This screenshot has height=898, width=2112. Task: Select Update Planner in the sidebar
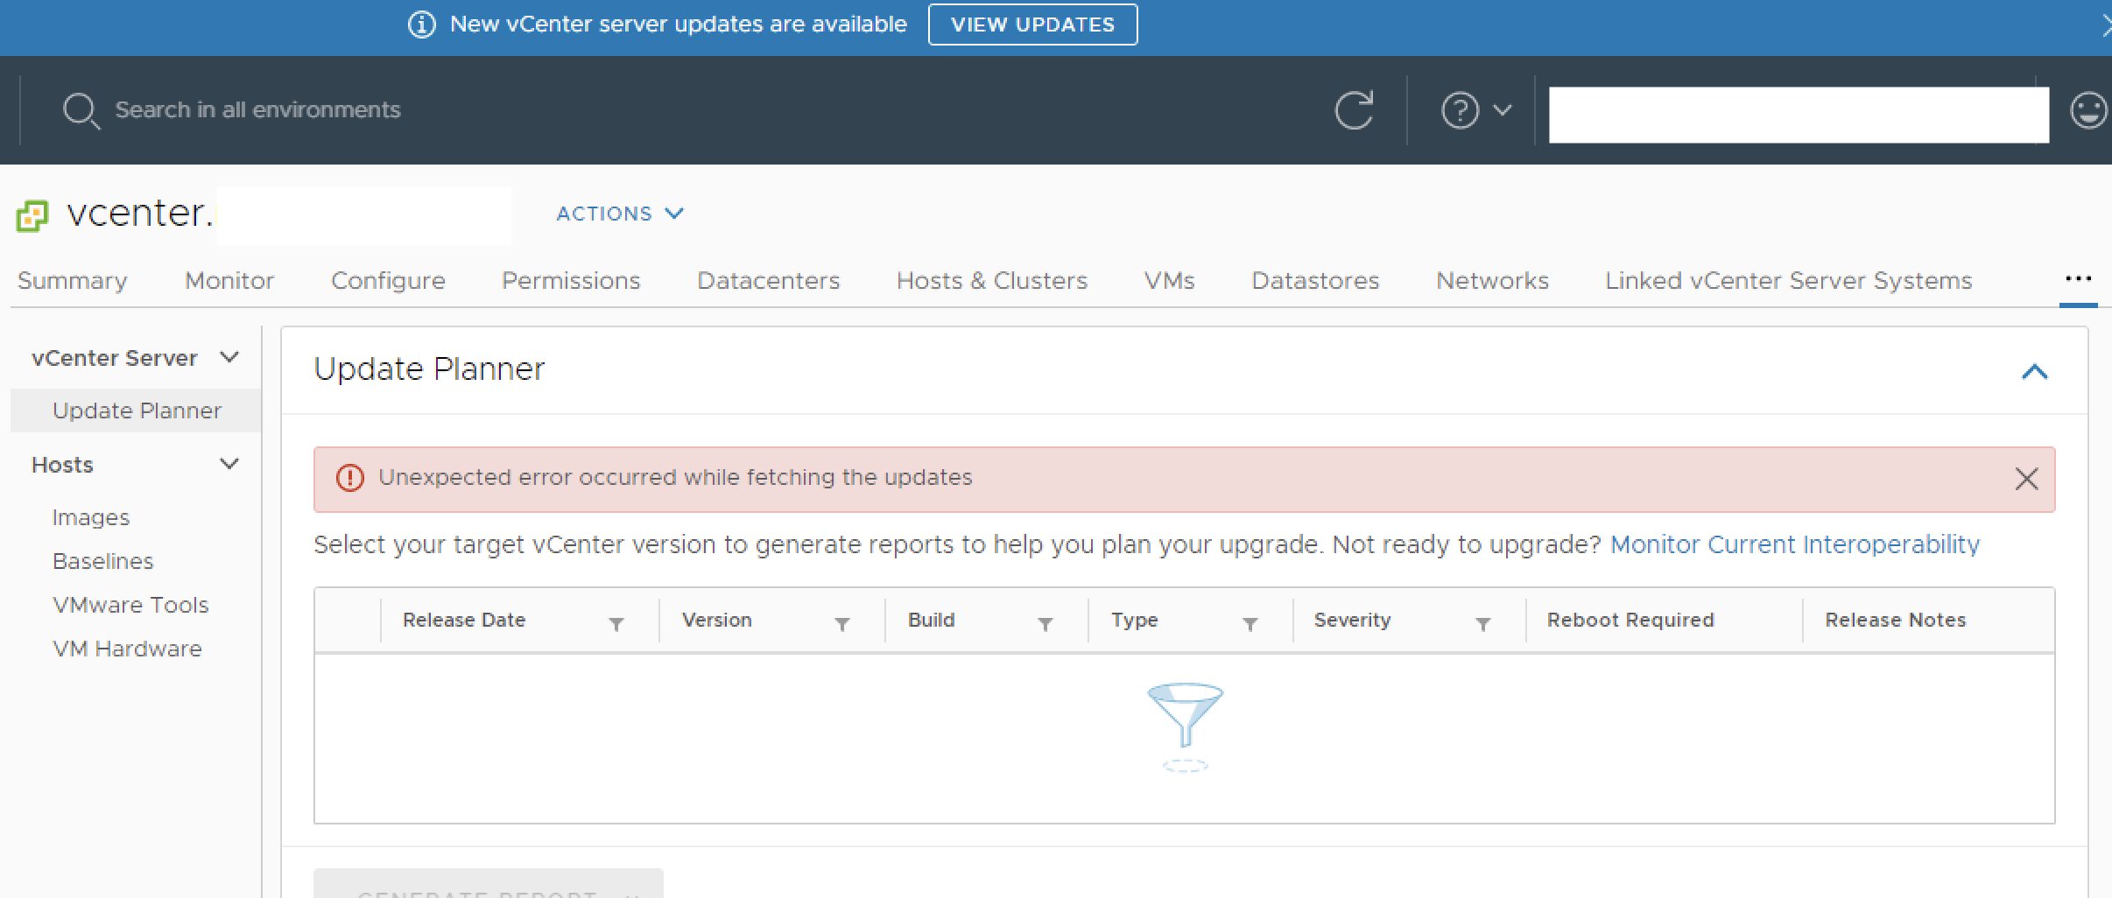[137, 410]
